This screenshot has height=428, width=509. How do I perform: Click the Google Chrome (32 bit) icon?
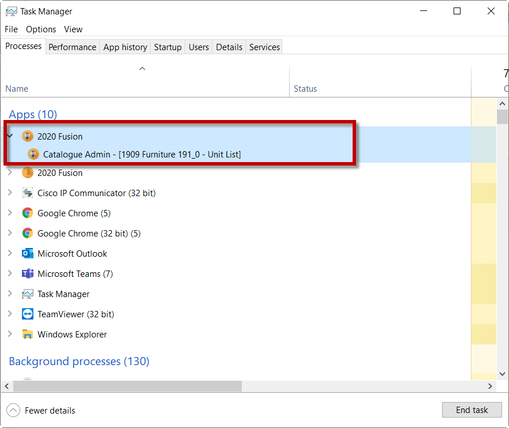point(28,233)
